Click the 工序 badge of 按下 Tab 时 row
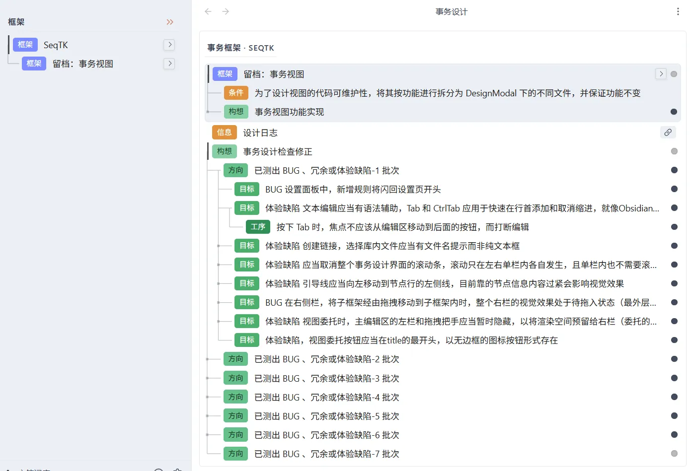690x471 pixels. pos(258,227)
